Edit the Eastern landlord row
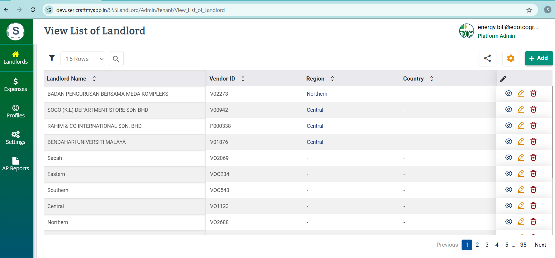 click(x=521, y=174)
